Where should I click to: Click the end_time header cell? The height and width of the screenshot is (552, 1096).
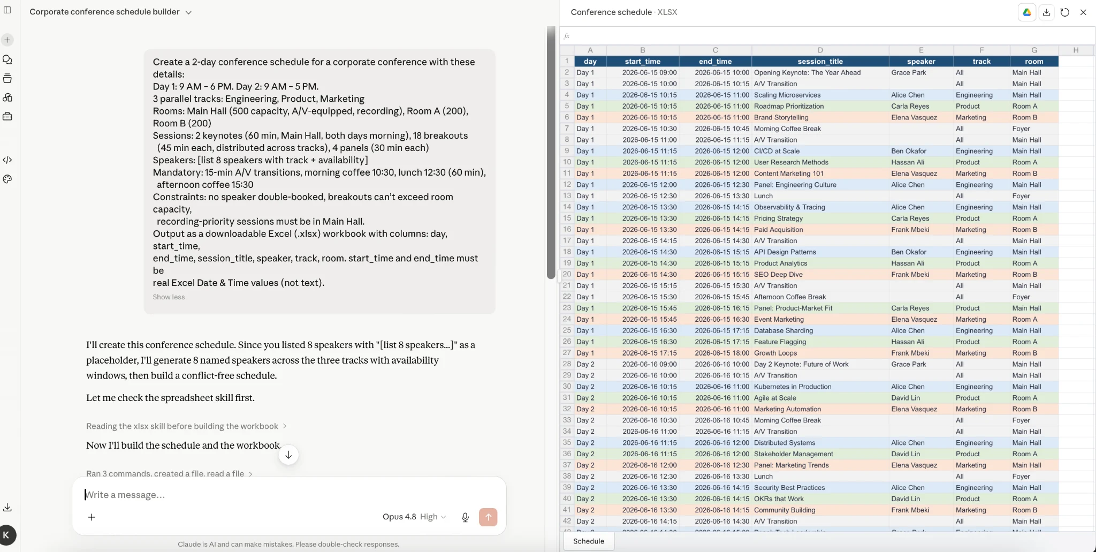[715, 62]
